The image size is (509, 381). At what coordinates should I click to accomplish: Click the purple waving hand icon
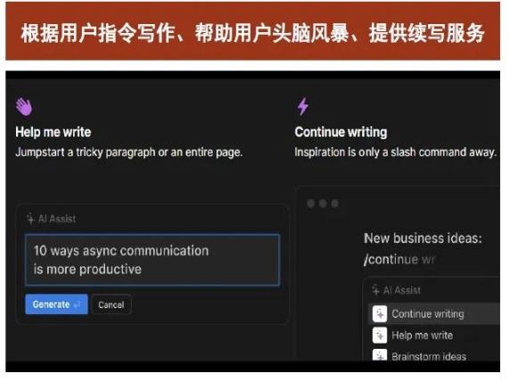tap(24, 106)
